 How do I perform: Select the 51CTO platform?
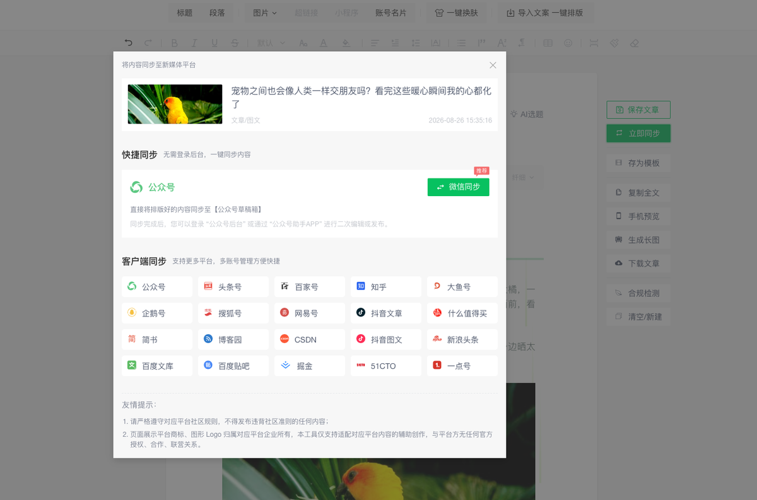[386, 366]
